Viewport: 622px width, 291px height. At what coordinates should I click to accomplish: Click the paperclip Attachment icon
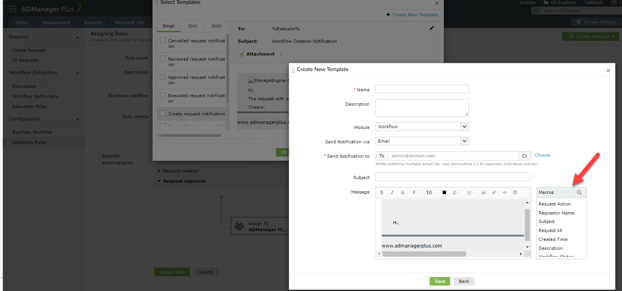(241, 54)
